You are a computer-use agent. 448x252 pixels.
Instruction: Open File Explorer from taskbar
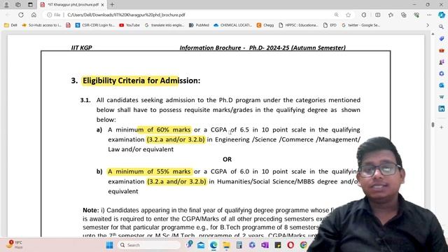click(x=226, y=245)
